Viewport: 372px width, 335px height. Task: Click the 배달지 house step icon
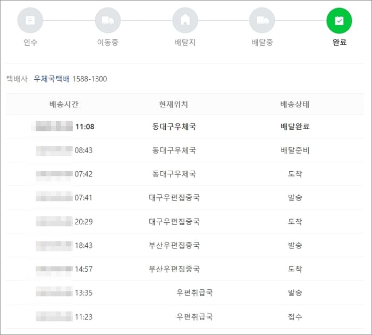tap(185, 20)
